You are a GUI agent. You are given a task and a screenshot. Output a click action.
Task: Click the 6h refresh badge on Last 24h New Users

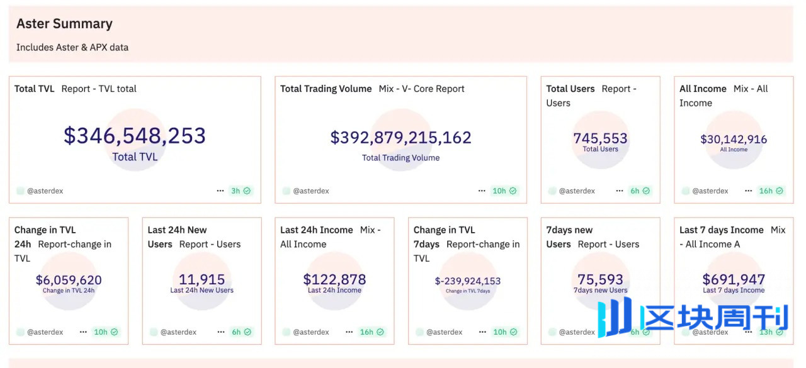click(241, 332)
